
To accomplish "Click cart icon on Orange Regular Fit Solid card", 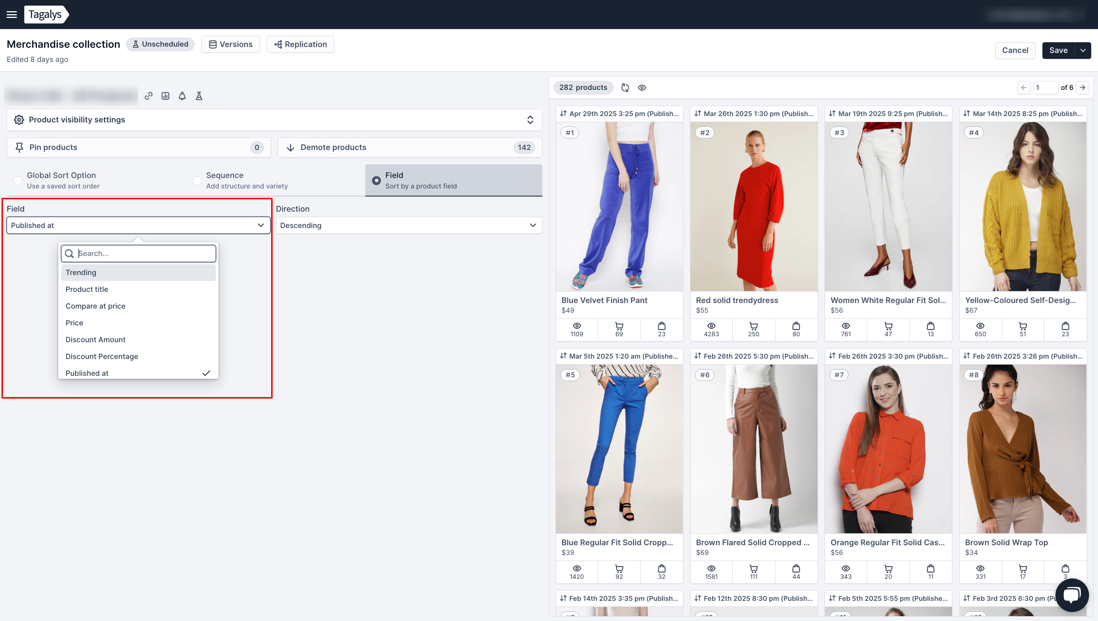I will 888,568.
